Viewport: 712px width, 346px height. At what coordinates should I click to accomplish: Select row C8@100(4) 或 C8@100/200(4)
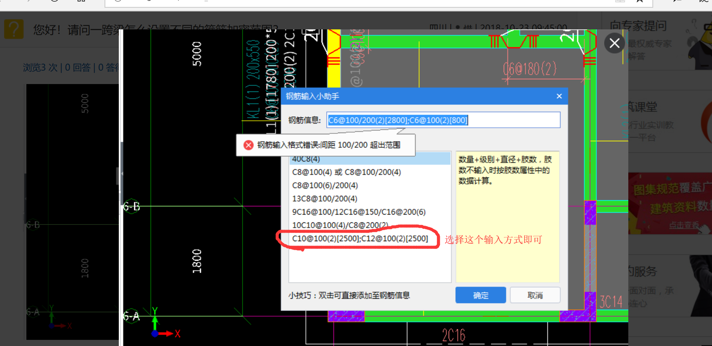point(369,172)
